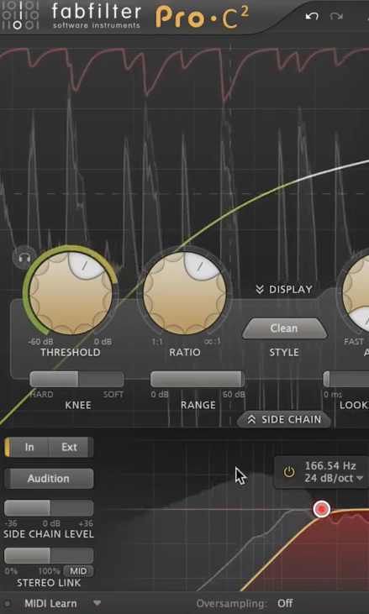Collapse the DISPLAY section
Viewport: 369px width, 614px height.
[284, 290]
